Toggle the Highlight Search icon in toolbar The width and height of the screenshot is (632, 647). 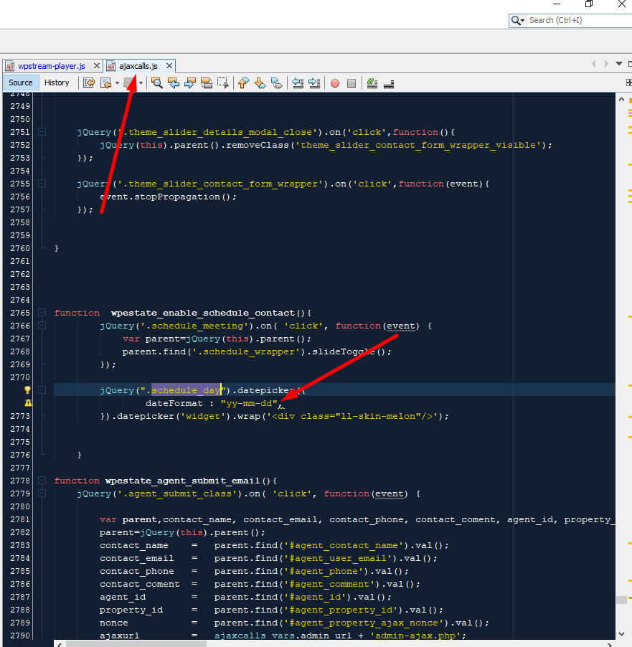click(207, 83)
